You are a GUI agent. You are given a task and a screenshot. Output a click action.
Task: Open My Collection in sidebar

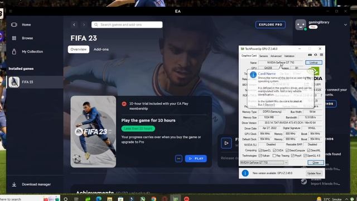32,51
